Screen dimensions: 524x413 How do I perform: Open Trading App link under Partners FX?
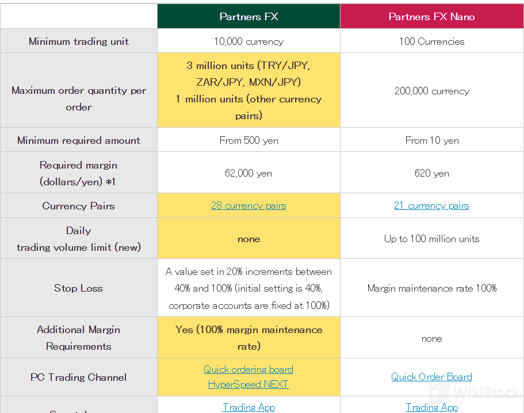tap(248, 407)
